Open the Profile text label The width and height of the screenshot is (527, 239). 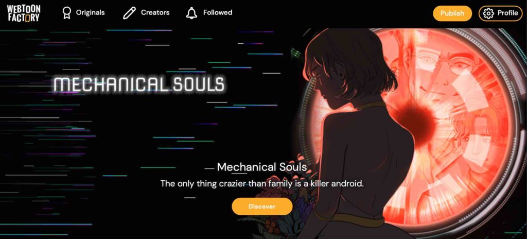tap(507, 13)
